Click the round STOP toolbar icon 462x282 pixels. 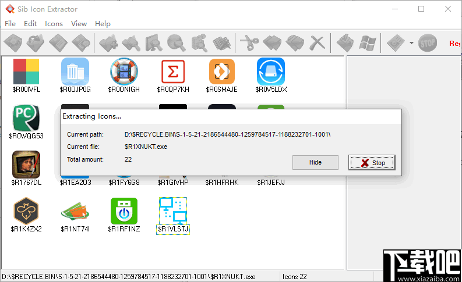coord(428,43)
